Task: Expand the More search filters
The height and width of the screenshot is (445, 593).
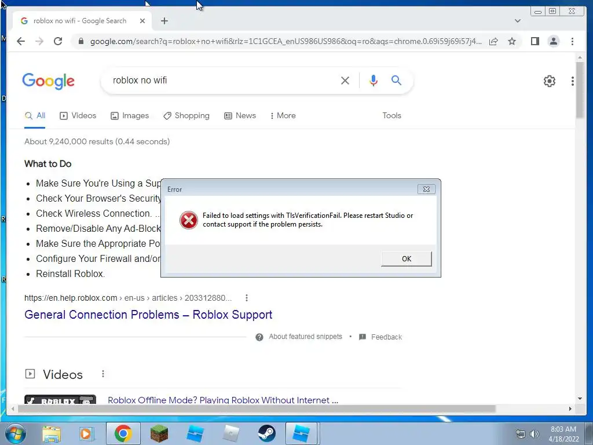Action: [x=283, y=116]
